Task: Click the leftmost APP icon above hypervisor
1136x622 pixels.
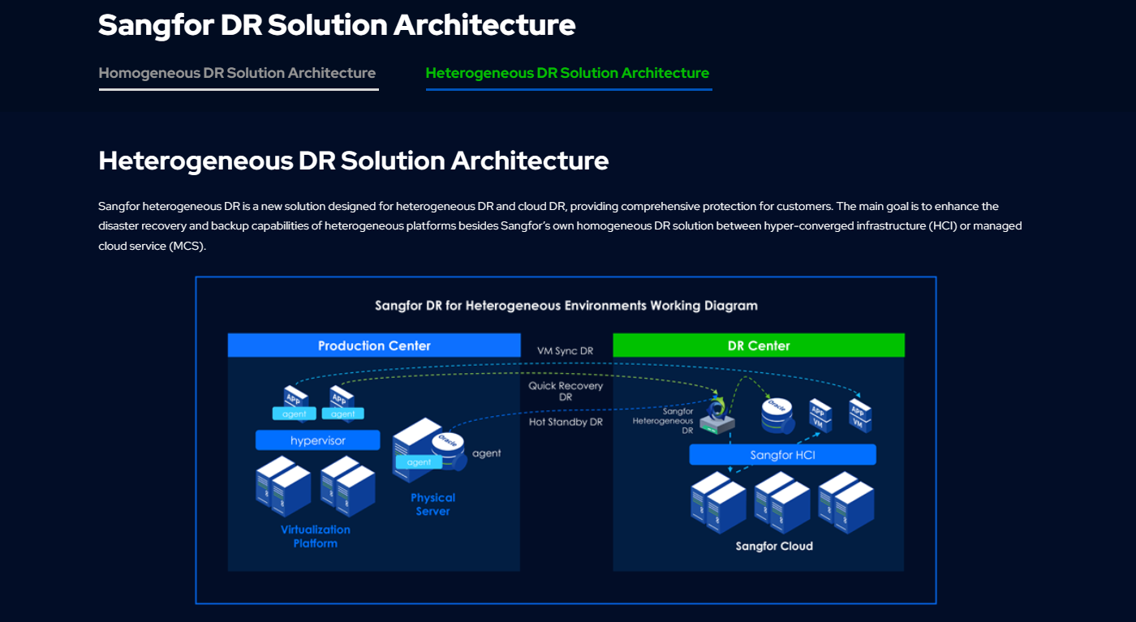Action: click(x=295, y=399)
